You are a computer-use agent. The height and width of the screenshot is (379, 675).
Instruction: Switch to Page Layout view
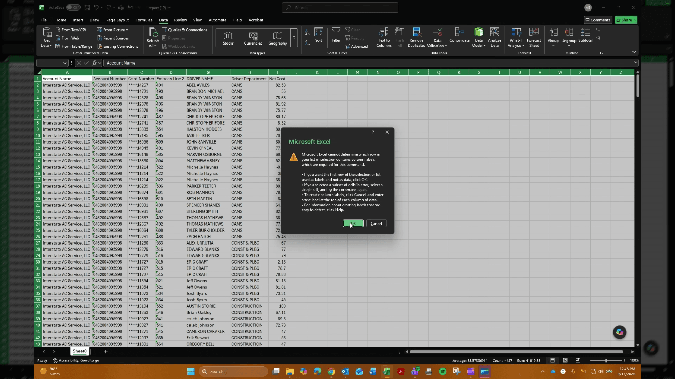click(x=565, y=360)
